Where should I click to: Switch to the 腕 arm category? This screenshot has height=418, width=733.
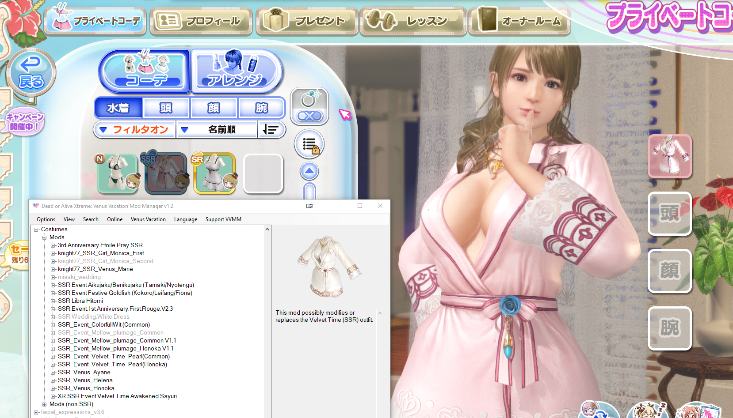(262, 108)
